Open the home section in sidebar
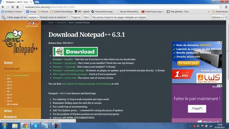Screen dimensions: 229x129 [x=9, y=63]
